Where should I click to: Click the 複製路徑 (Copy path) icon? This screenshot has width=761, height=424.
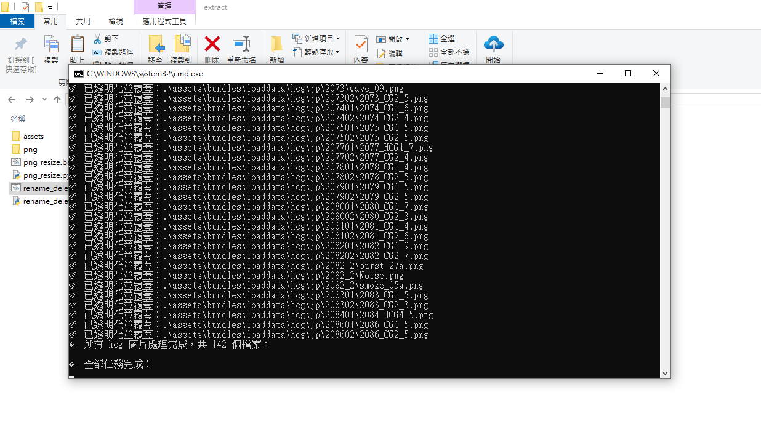point(97,52)
